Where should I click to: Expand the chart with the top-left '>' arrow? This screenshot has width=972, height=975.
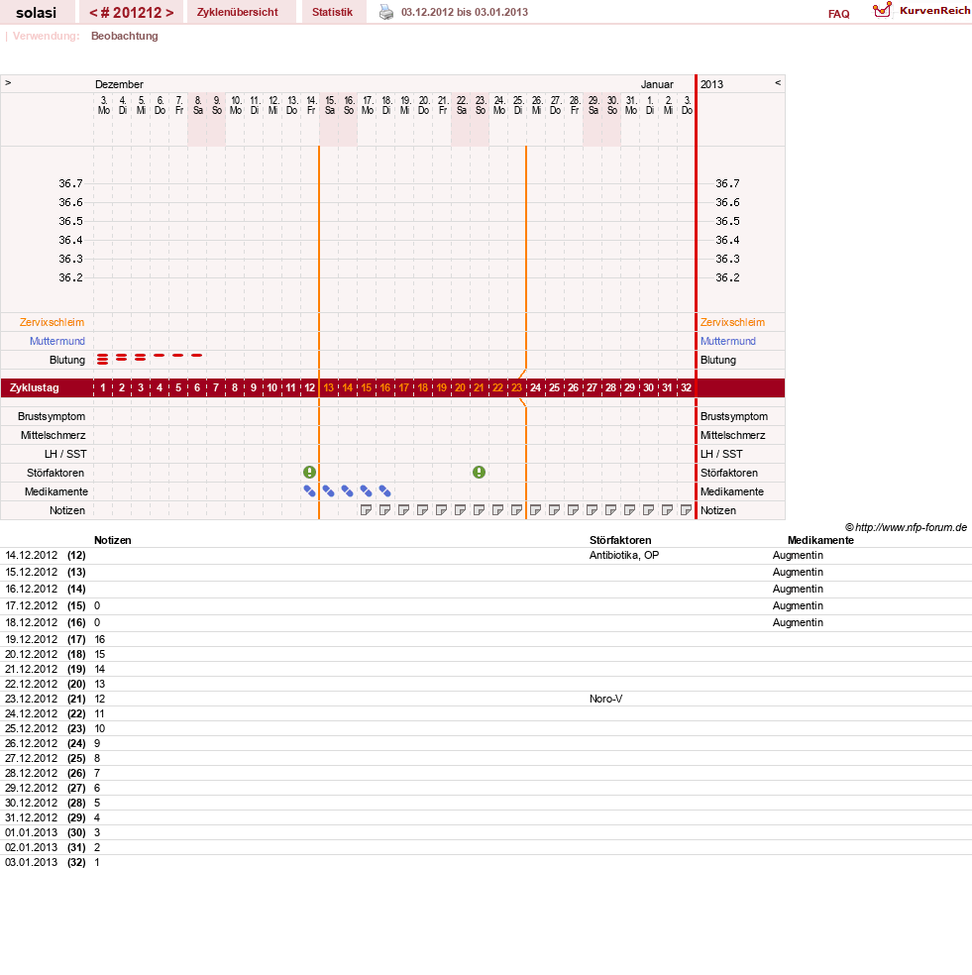[8, 82]
